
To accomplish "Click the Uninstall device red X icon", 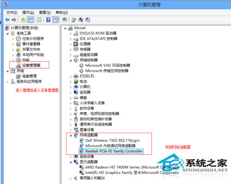I will [x=81, y=20].
